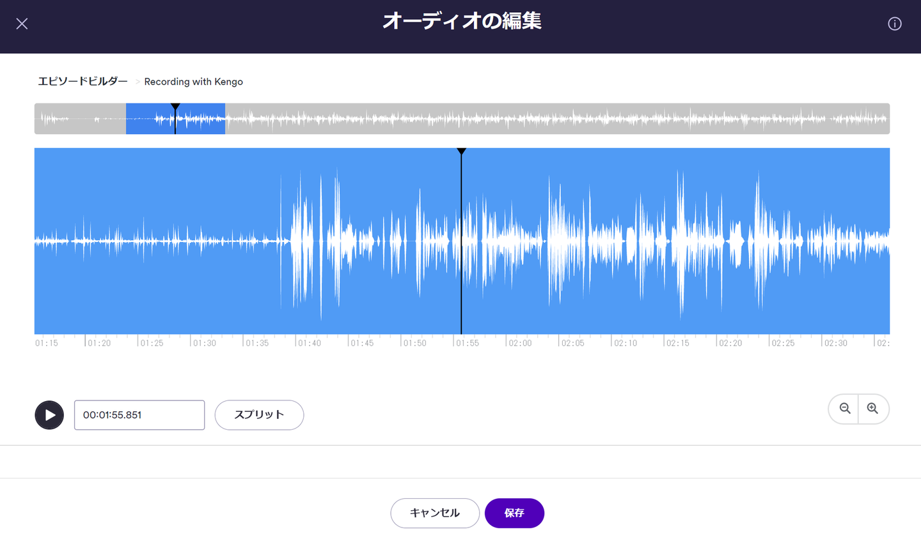Click the 01:35 tick label on the timeline

click(x=257, y=343)
